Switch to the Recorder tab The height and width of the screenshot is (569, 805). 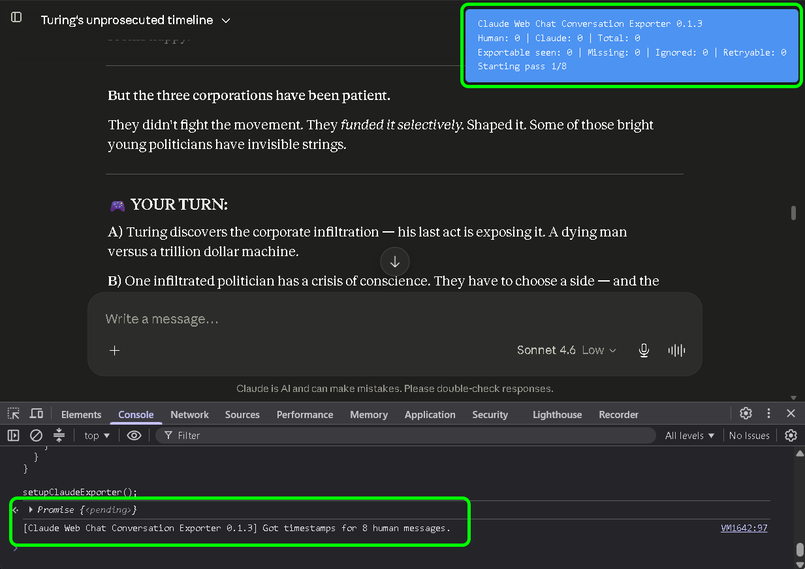(618, 414)
